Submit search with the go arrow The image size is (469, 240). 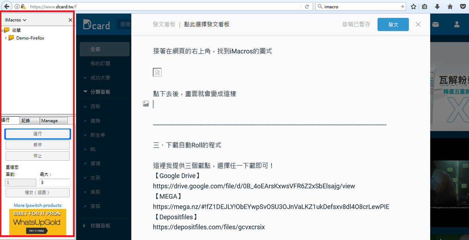click(x=402, y=7)
